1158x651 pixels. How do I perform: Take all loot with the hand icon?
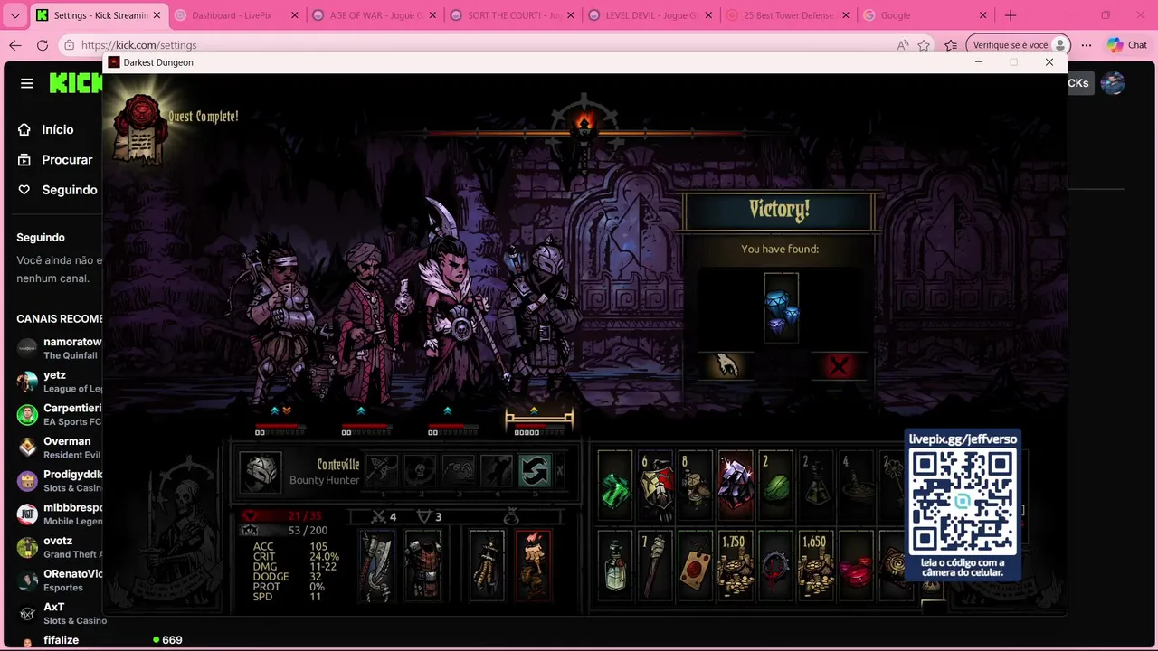point(726,365)
